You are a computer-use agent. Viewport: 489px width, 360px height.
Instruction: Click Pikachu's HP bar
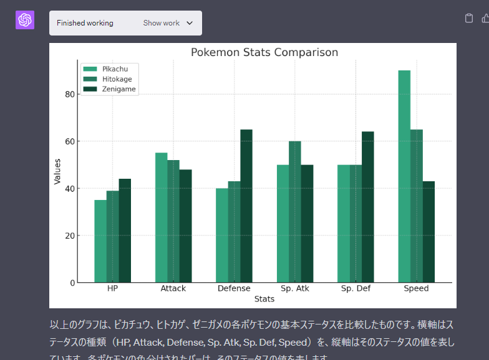point(100,241)
